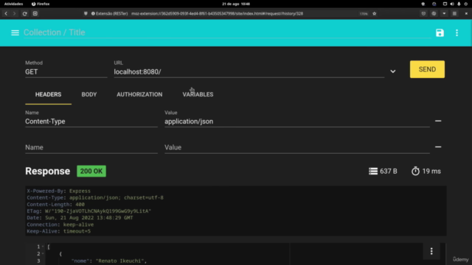The height and width of the screenshot is (265, 472).
Task: Show site info for Extensão (RESTer)
Action: (x=110, y=13)
